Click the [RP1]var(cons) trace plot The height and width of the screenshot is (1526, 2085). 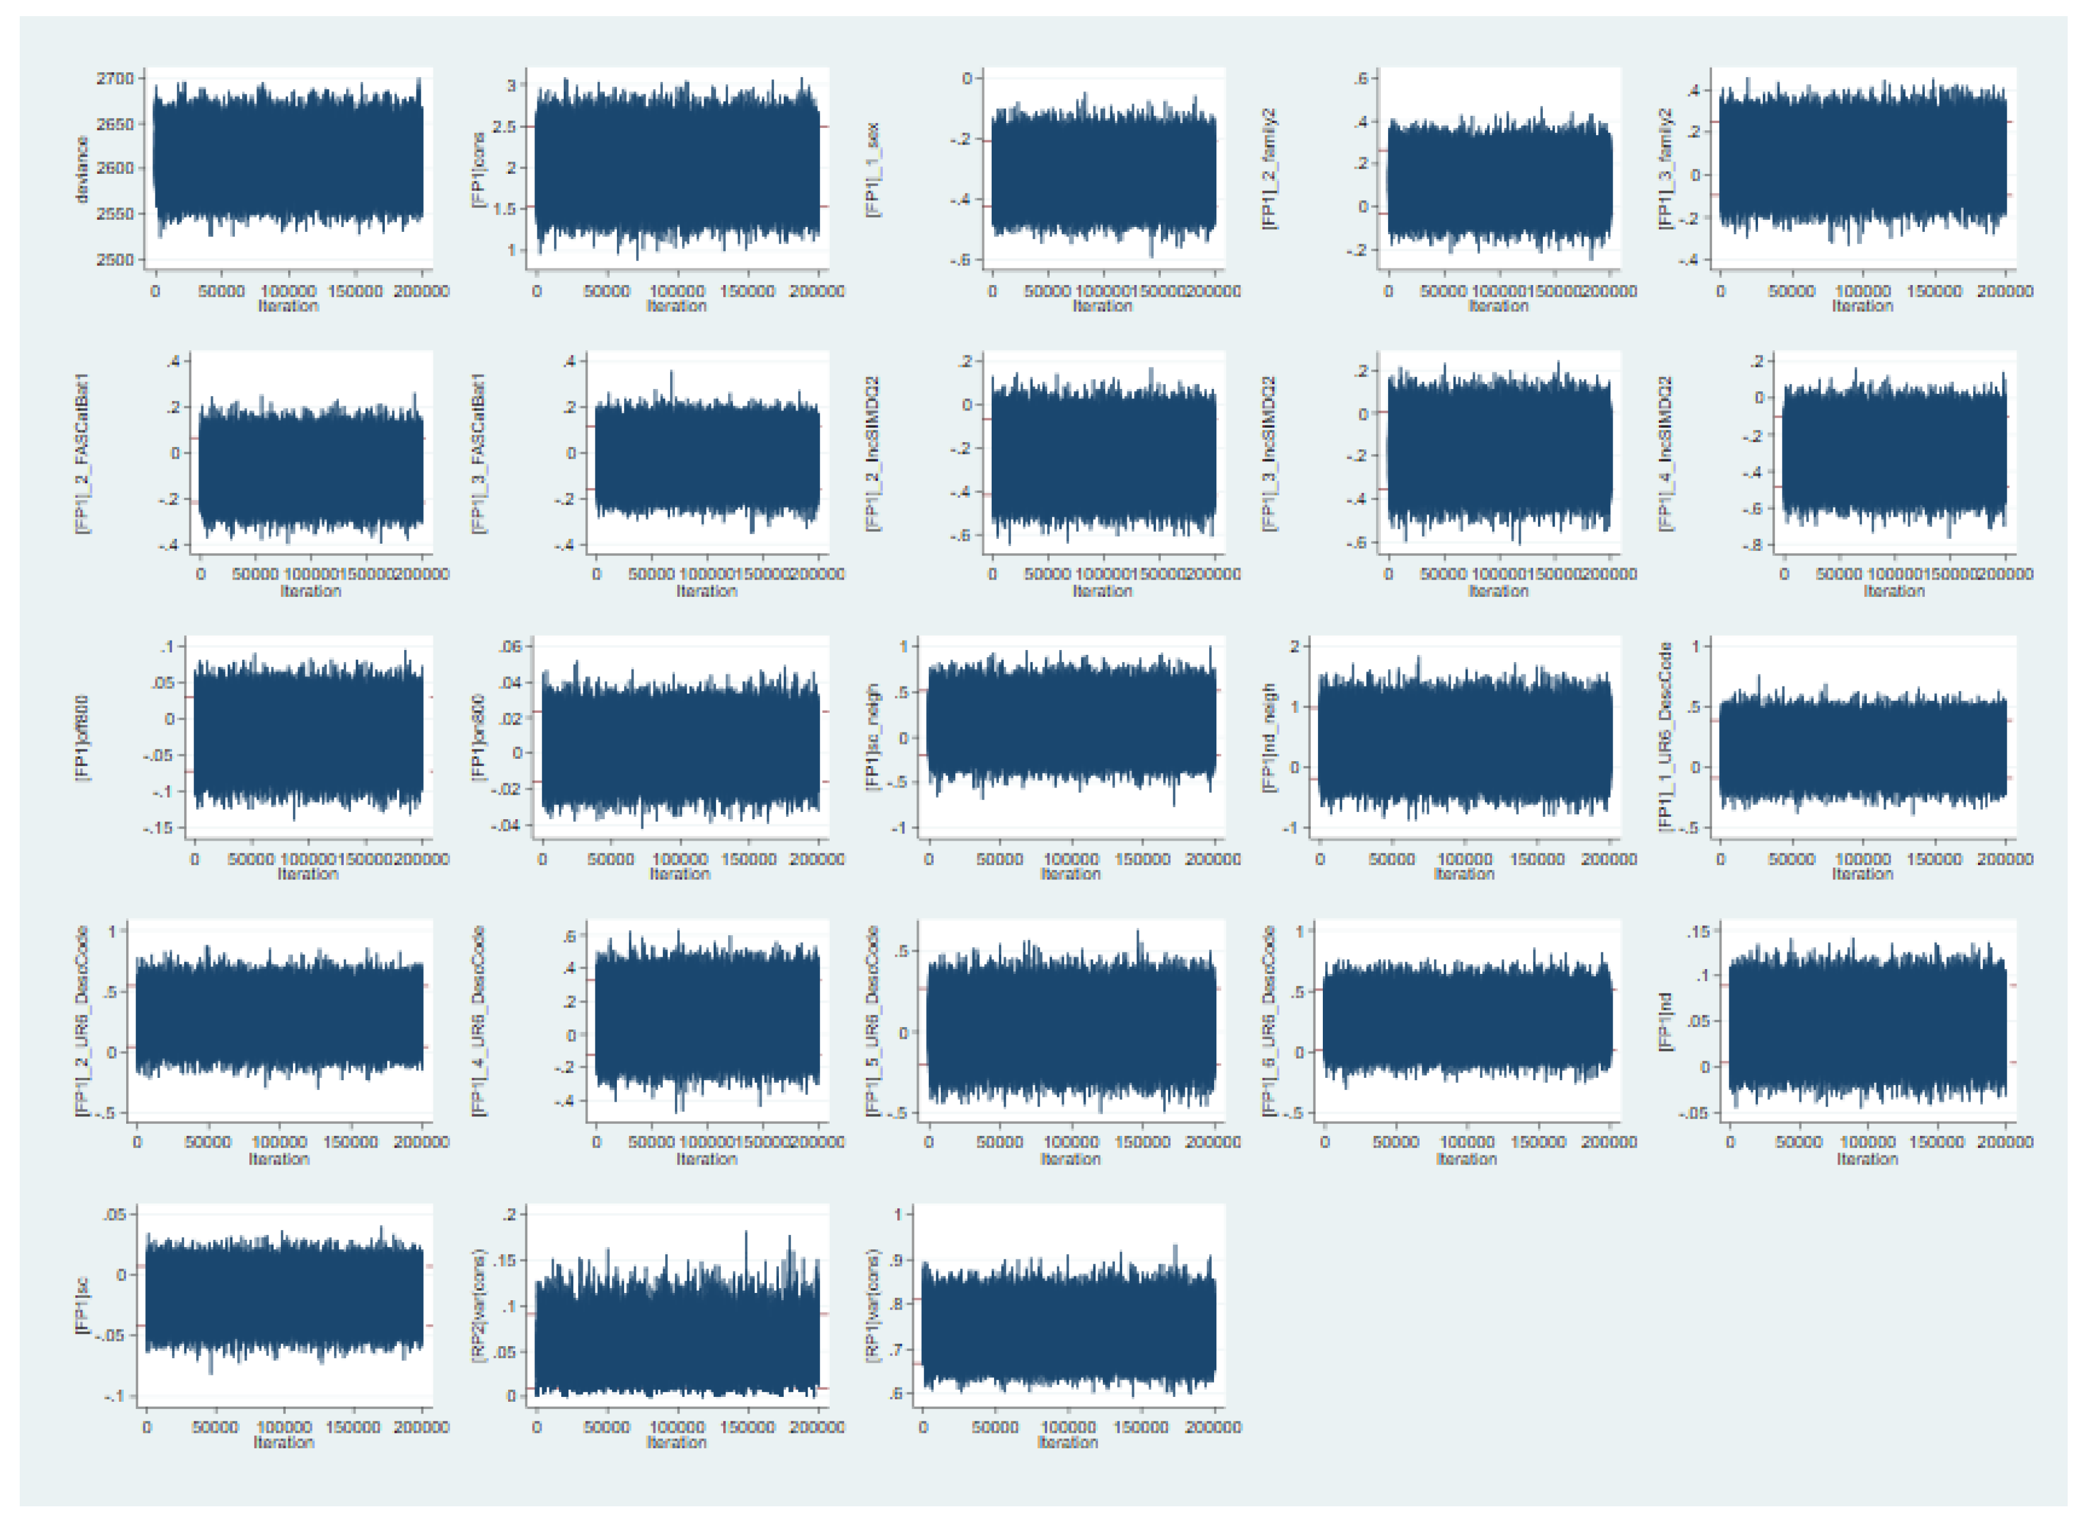(x=1068, y=1304)
